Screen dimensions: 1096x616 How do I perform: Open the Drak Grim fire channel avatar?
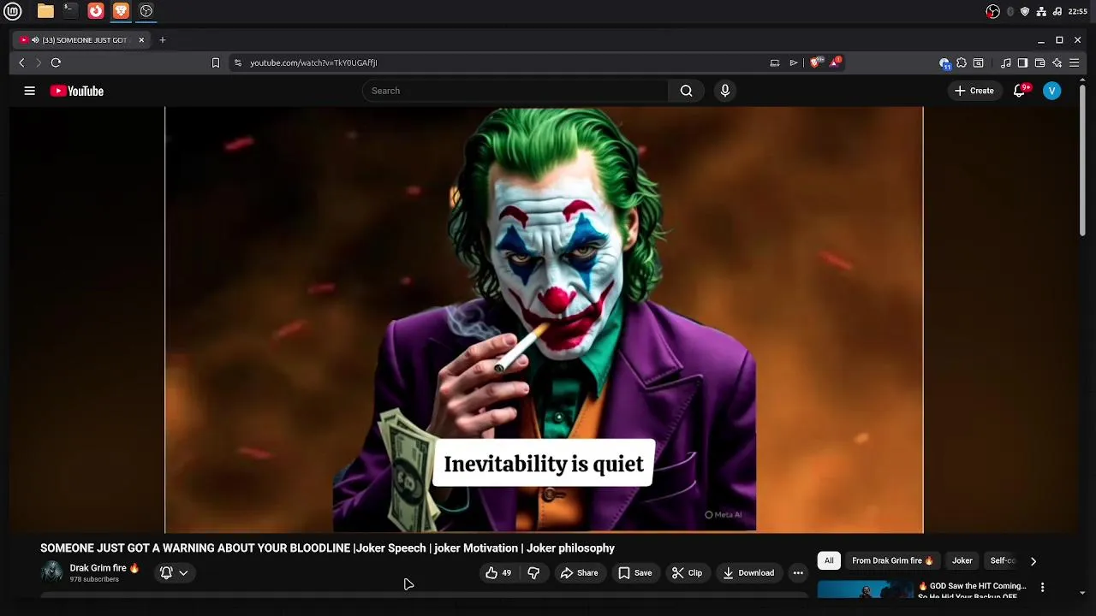point(52,572)
